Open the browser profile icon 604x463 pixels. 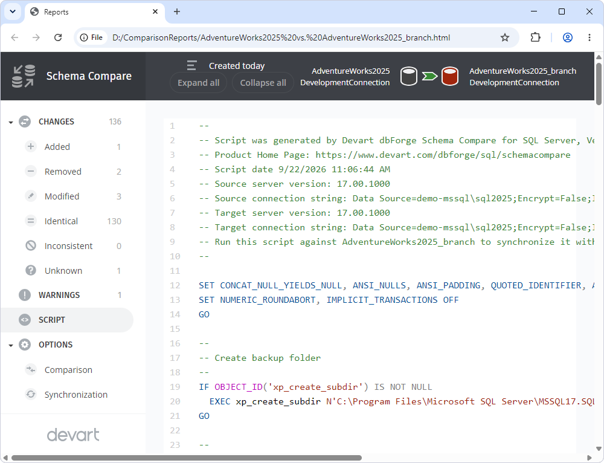(567, 37)
